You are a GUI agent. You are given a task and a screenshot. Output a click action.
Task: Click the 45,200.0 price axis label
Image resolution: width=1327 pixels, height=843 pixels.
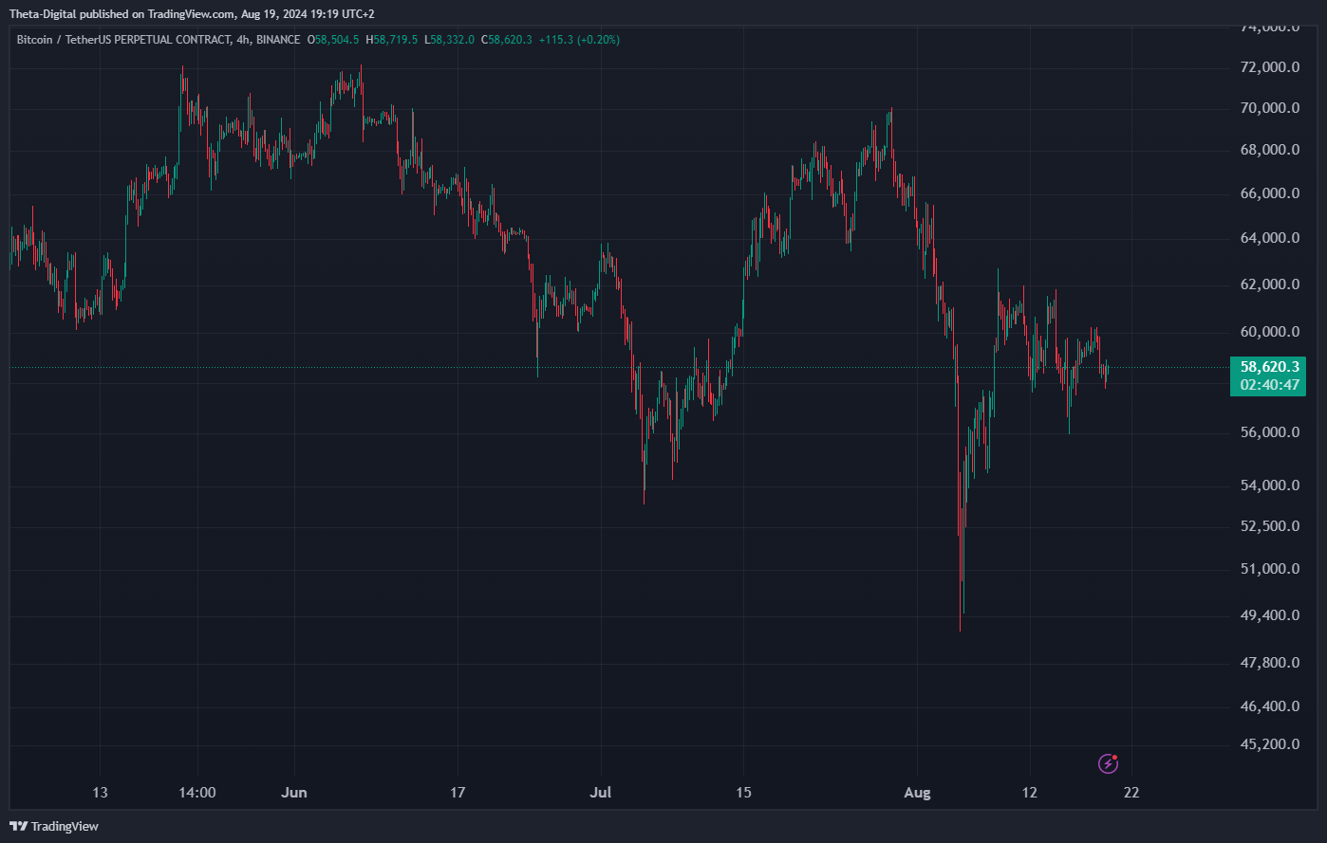click(1269, 744)
